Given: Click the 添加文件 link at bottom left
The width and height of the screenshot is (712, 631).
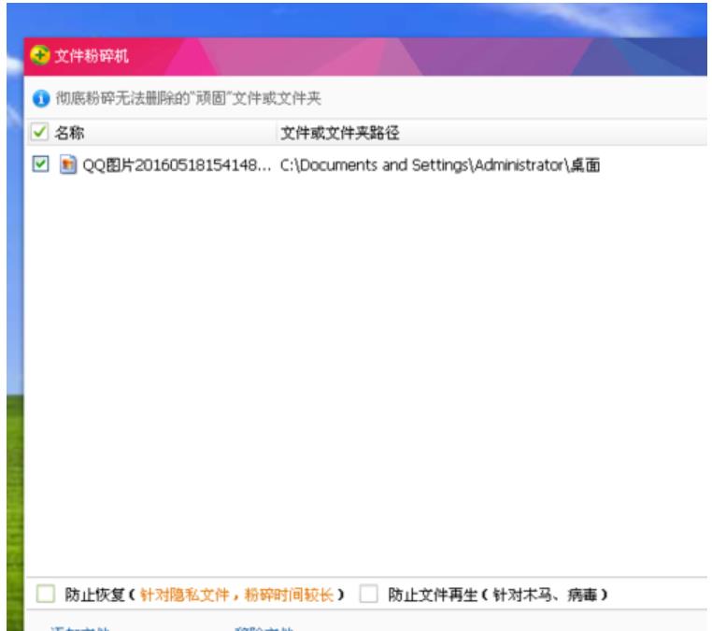Looking at the screenshot, I should click(x=80, y=628).
